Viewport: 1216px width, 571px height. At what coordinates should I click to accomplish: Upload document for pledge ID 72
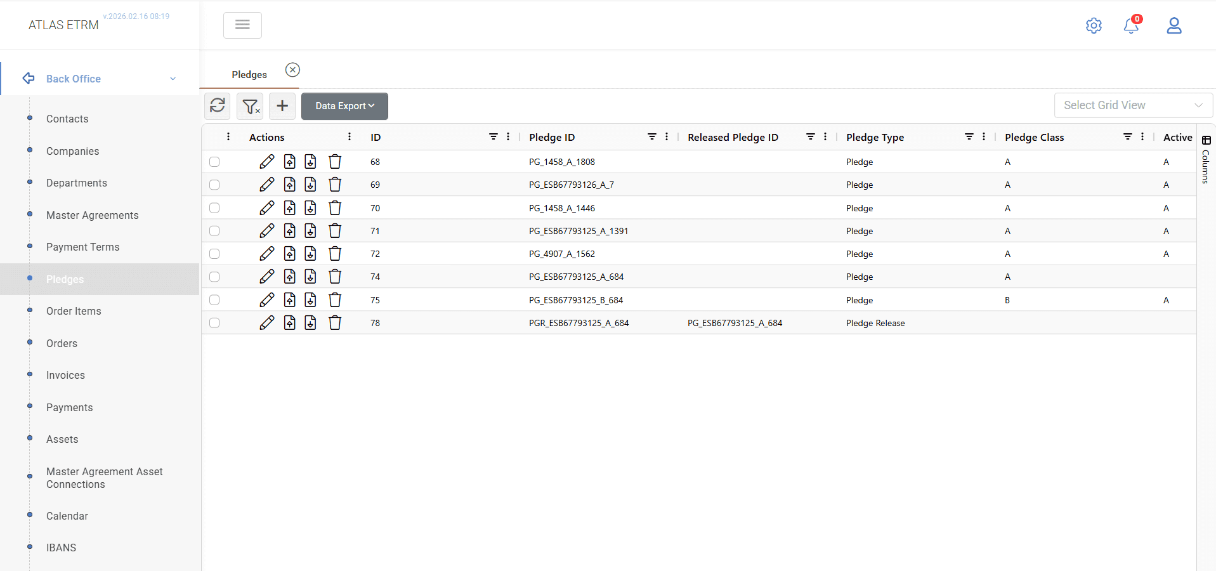pyautogui.click(x=290, y=254)
